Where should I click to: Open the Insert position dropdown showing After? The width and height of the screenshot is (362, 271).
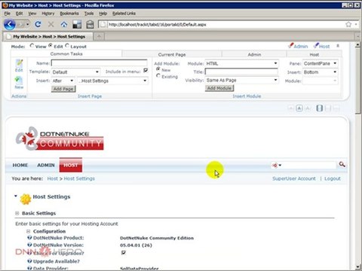pos(63,81)
